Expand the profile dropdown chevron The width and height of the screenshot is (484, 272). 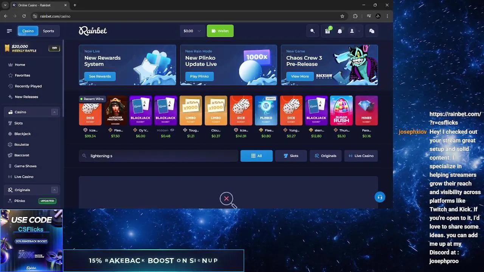[x=358, y=31]
